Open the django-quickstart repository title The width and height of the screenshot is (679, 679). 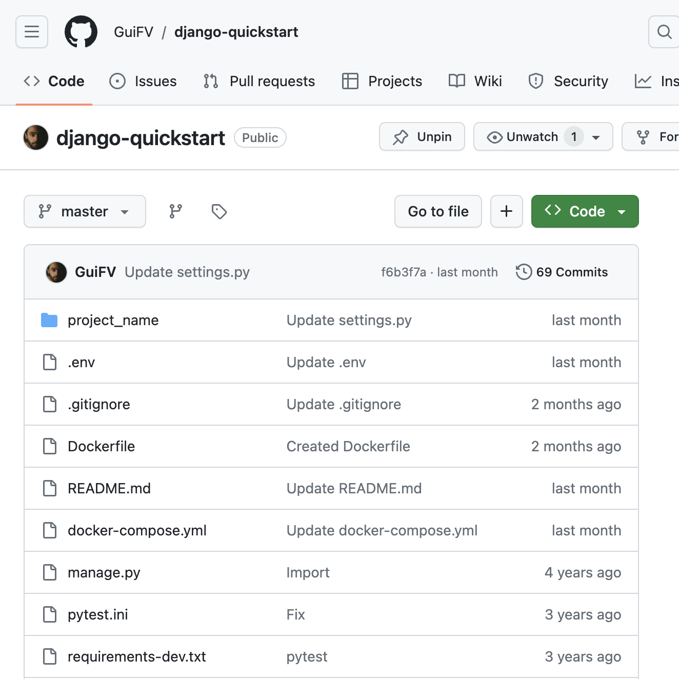pyautogui.click(x=141, y=138)
